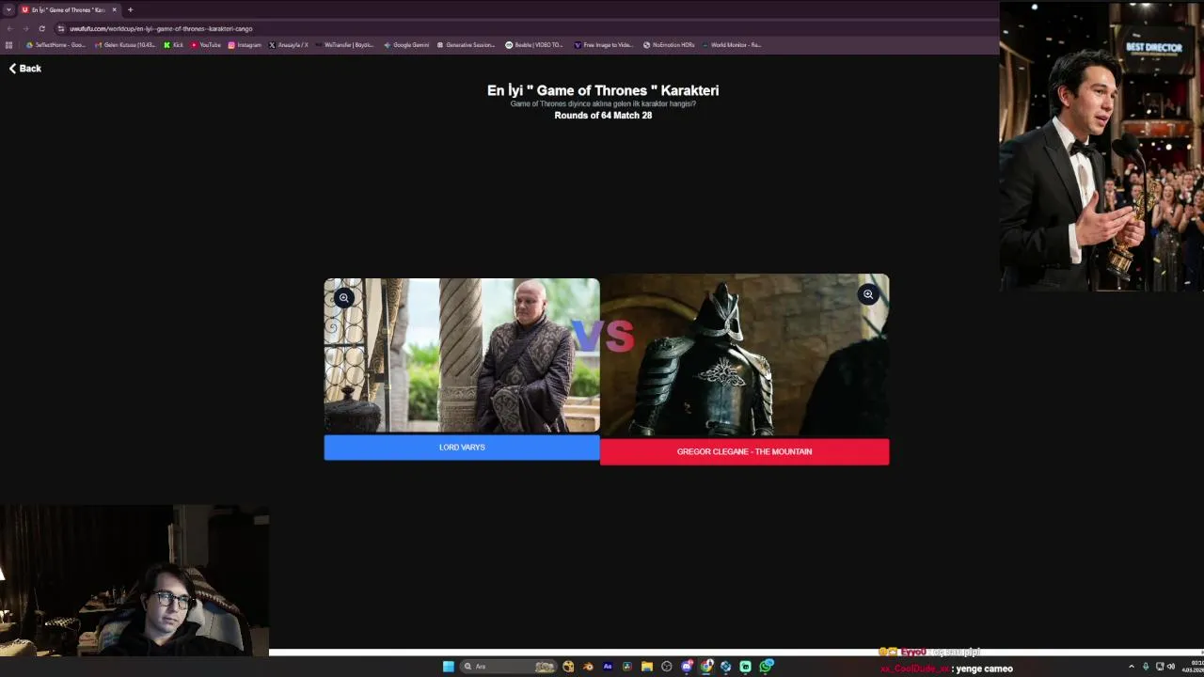Click browser back arrow
This screenshot has height=677, width=1204.
(x=9, y=28)
